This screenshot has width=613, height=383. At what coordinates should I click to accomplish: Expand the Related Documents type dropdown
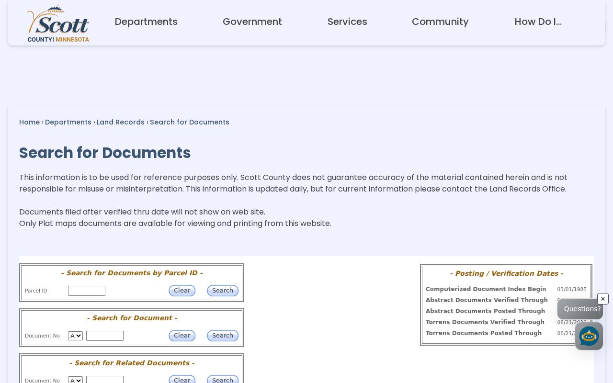click(75, 380)
